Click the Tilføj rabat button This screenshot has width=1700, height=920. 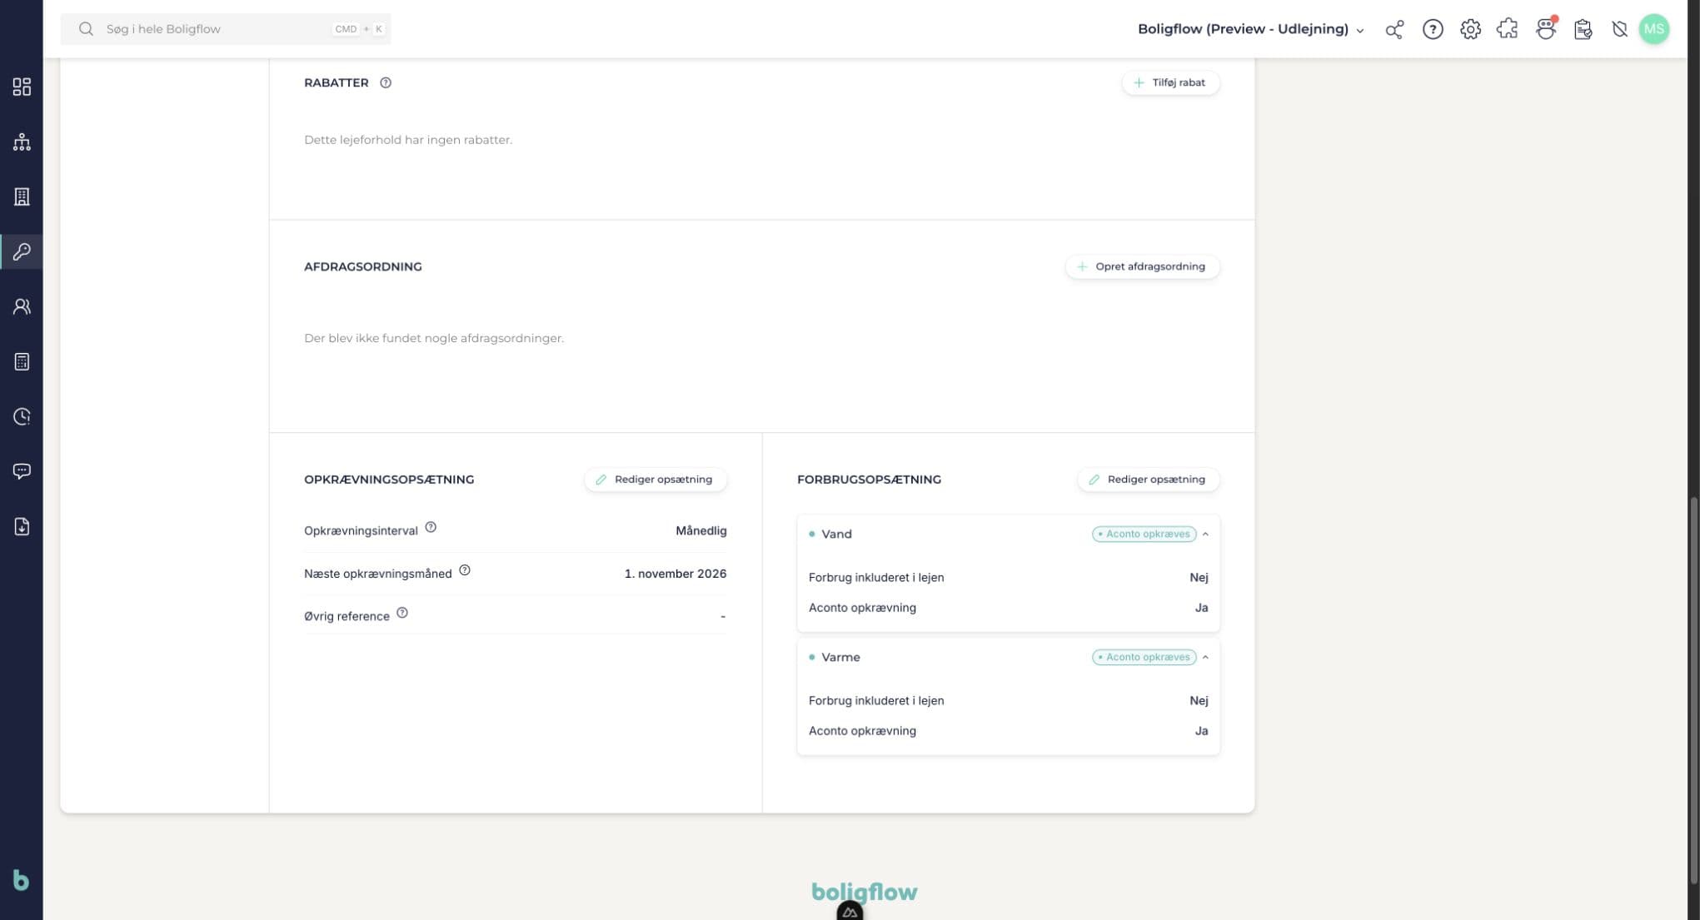point(1170,82)
